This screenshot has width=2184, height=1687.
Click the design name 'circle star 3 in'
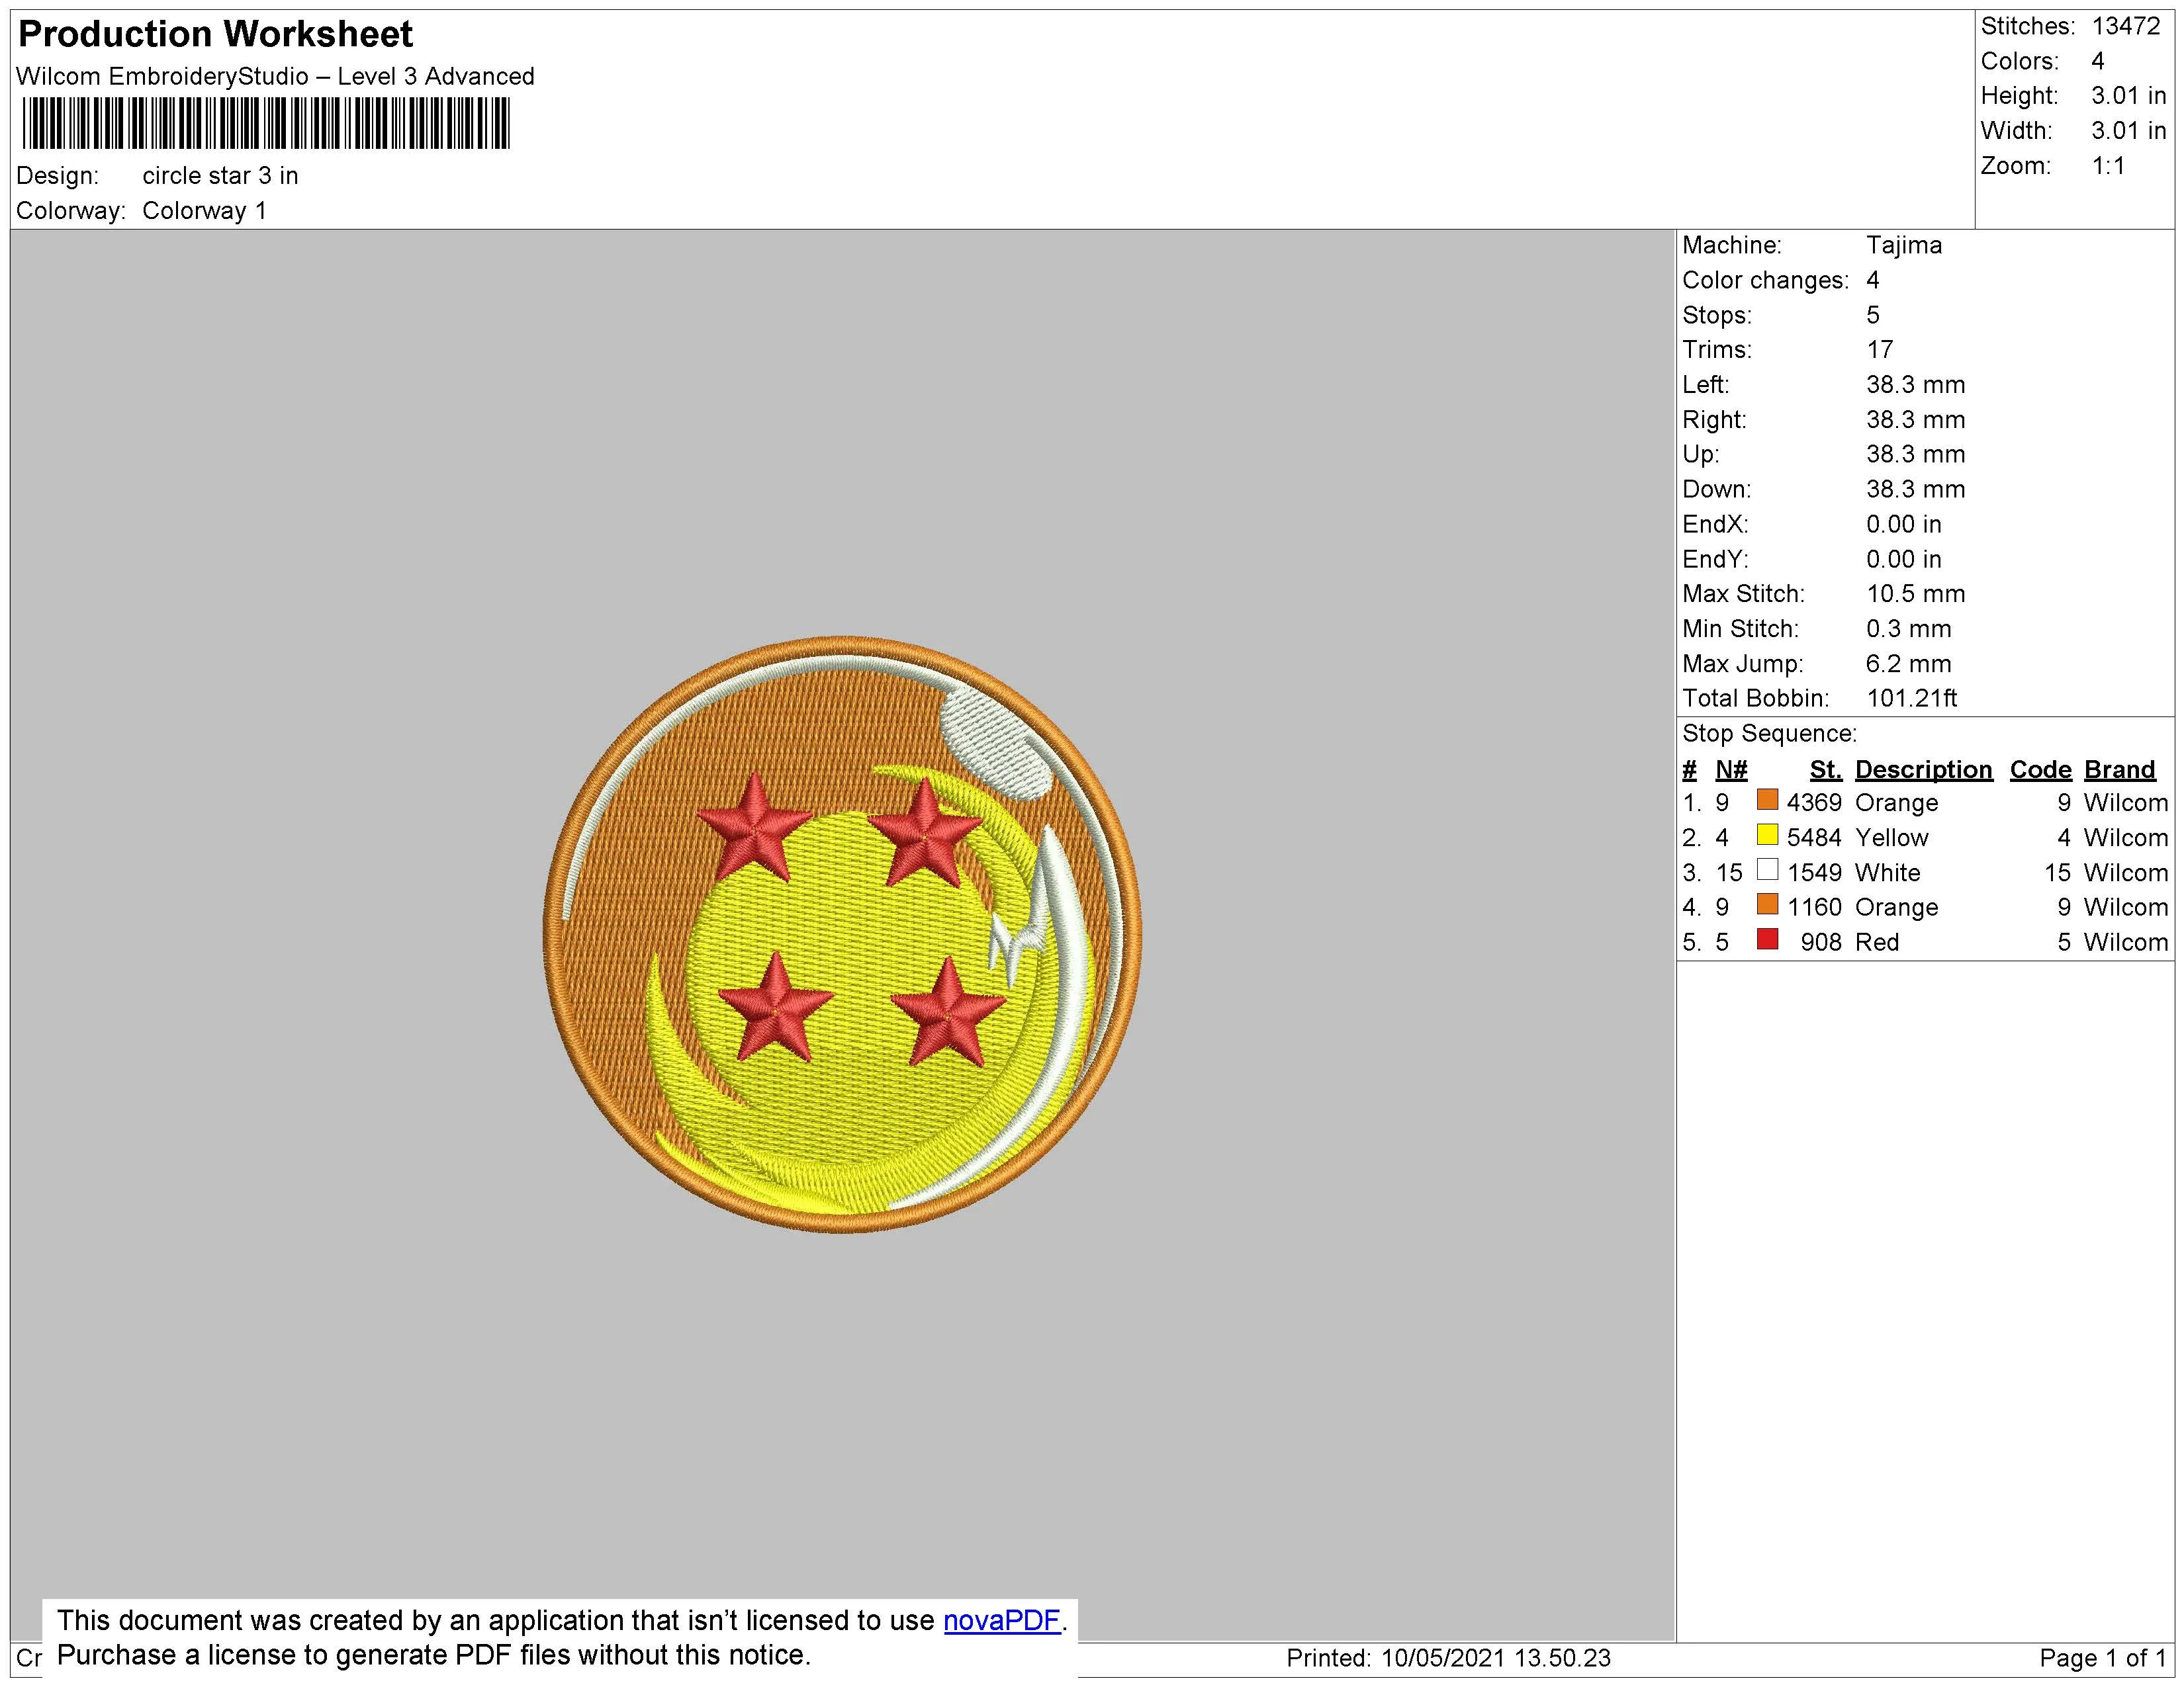(x=220, y=176)
